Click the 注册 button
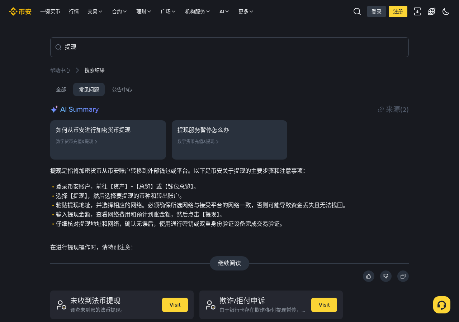The width and height of the screenshot is (459, 322). pyautogui.click(x=398, y=11)
